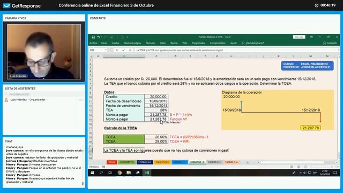This screenshot has width=343, height=193.
Task: Open the Insertar ribbon tab
Action: tap(116, 43)
